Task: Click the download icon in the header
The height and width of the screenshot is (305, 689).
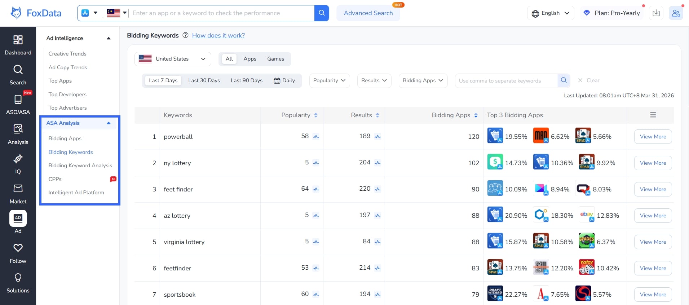Action: tap(656, 13)
